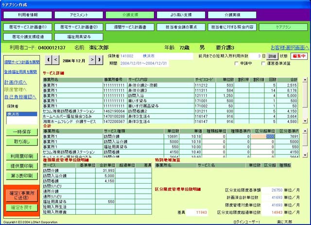The width and height of the screenshot is (311, 225).
Task: Click 取り消し button
Action: 22,142
